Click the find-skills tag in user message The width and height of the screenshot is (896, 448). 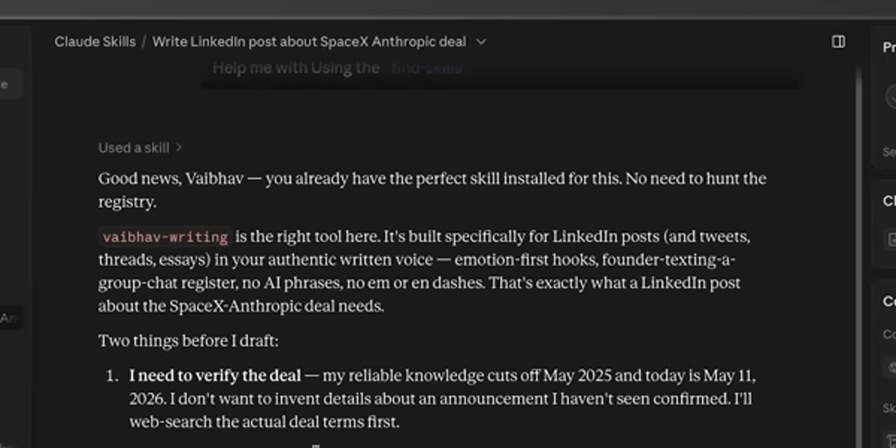tap(426, 69)
